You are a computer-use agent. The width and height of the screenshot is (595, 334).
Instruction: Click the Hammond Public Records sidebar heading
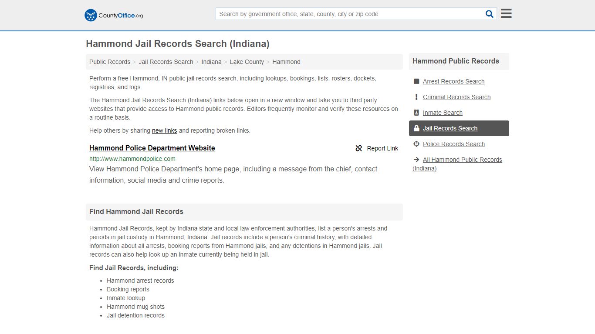point(456,61)
